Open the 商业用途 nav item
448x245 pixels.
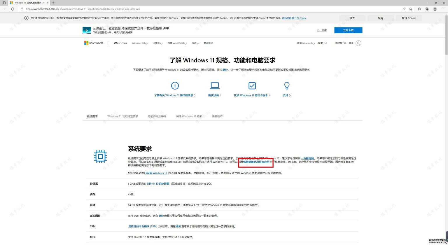click(208, 43)
